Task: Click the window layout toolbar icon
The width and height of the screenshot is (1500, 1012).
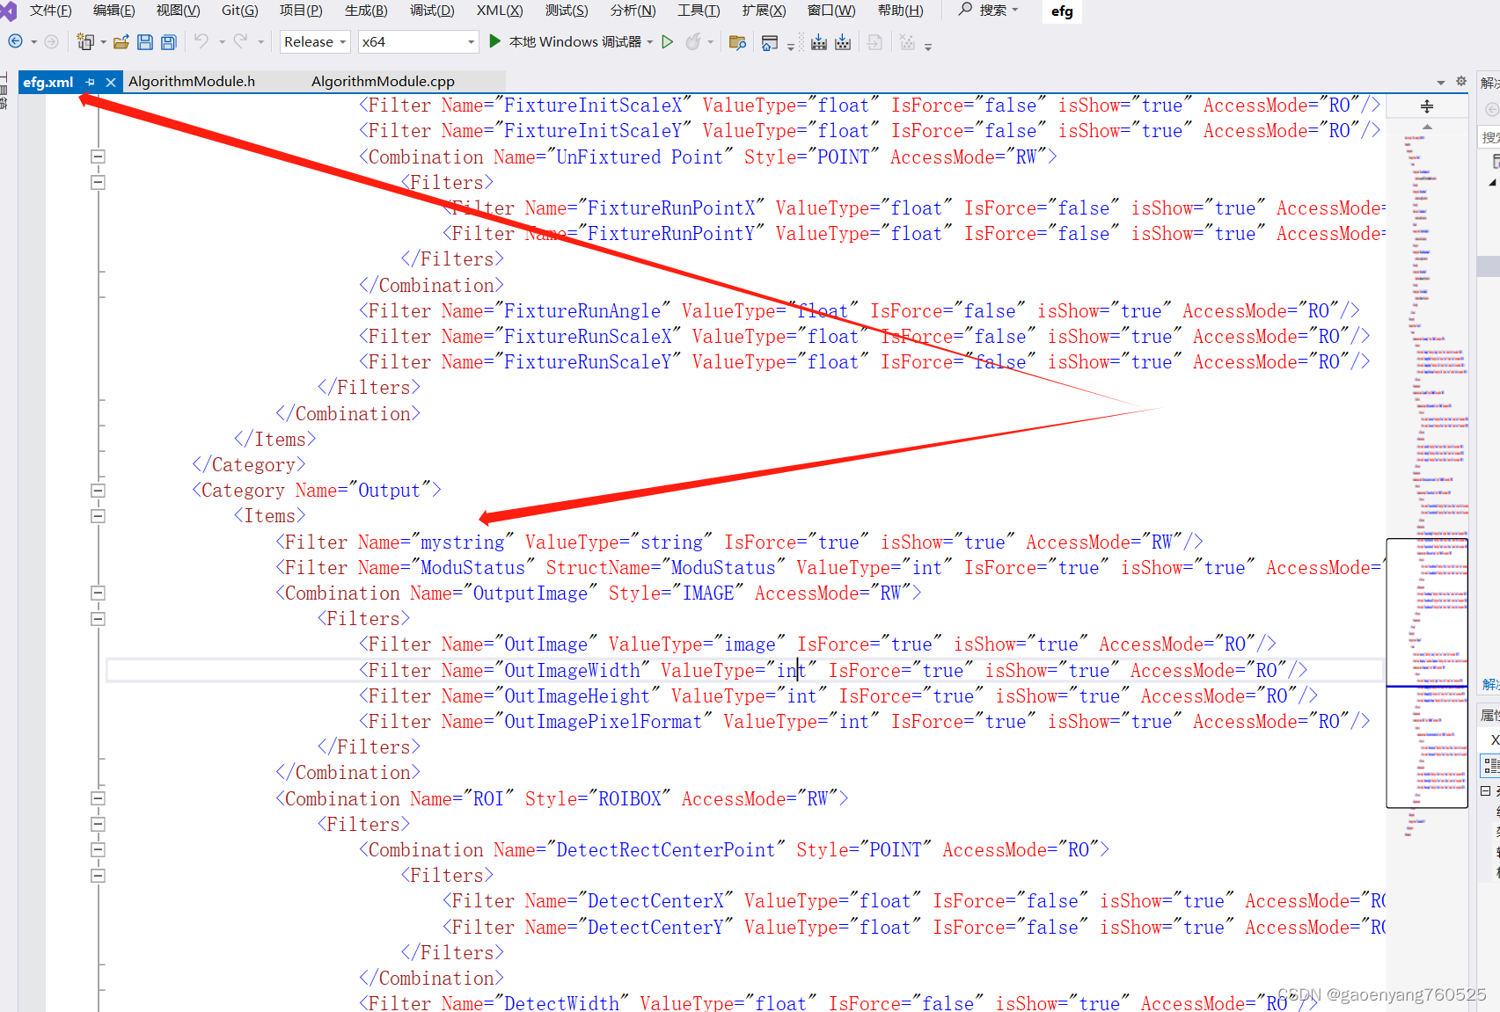Action: coord(770,41)
